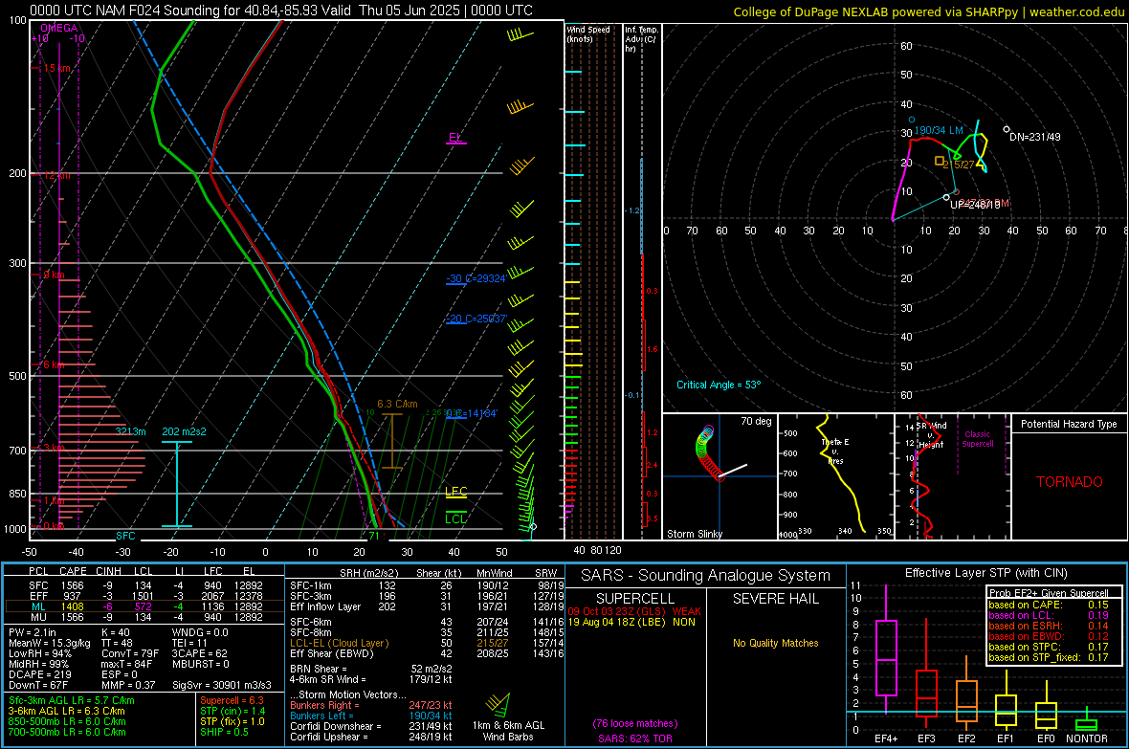Click the based on CAPE: 0.15 line
Image resolution: width=1129 pixels, height=749 pixels.
coord(1048,605)
